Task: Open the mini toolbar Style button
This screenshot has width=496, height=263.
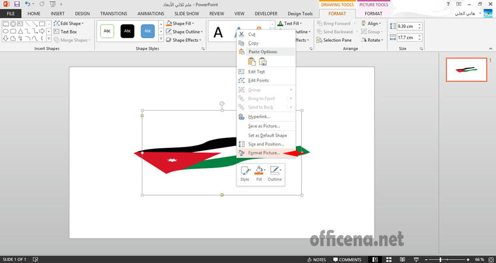Action: [x=245, y=174]
